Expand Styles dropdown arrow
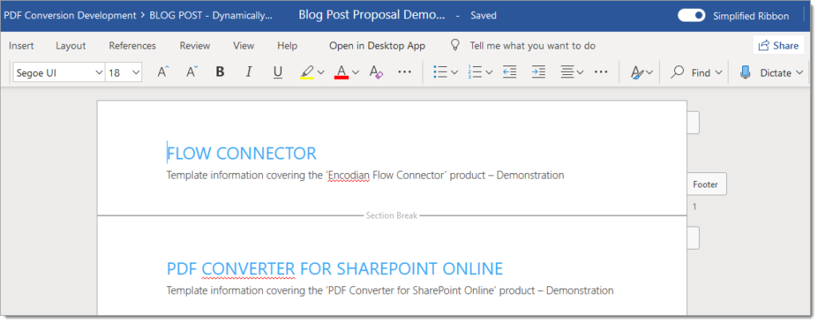The height and width of the screenshot is (323, 818). pyautogui.click(x=649, y=73)
